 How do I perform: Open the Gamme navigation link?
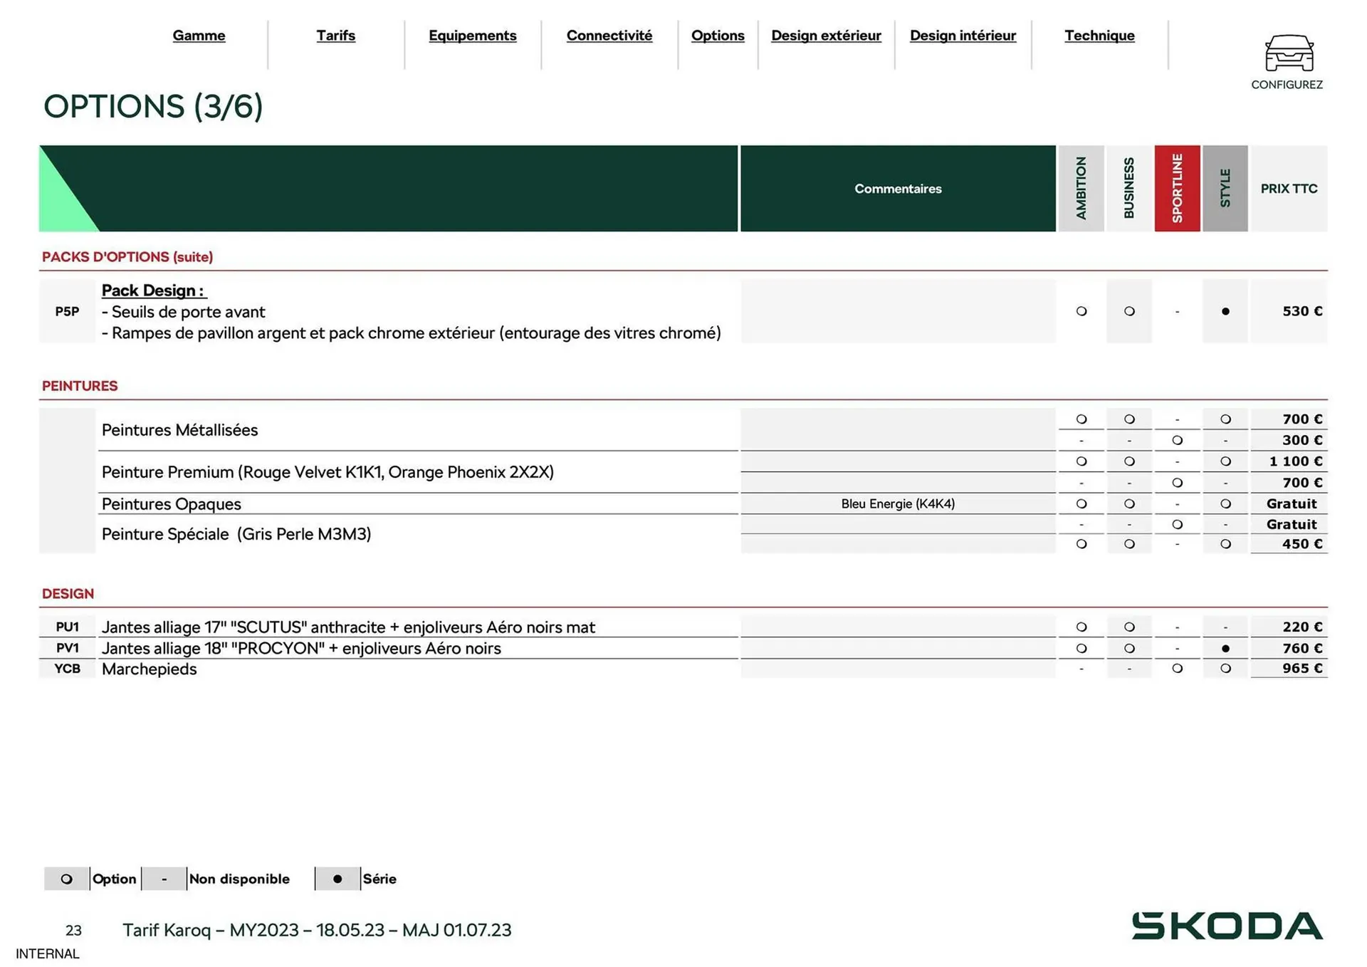(199, 36)
